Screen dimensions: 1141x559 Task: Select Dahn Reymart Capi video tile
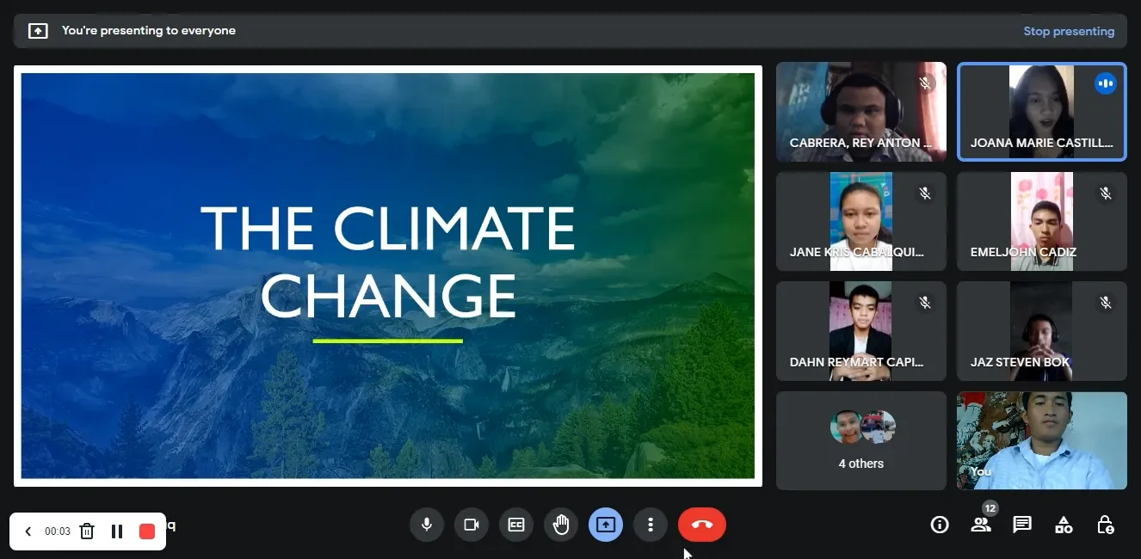point(861,331)
